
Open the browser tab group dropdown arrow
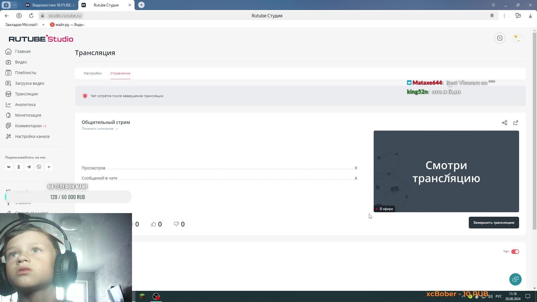[14, 5]
